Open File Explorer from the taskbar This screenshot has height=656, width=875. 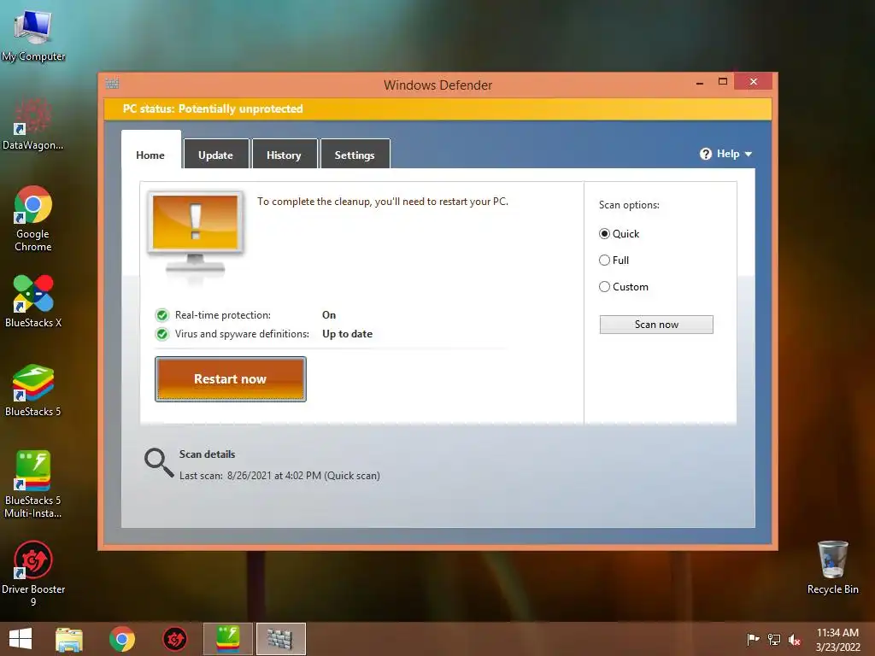[69, 639]
